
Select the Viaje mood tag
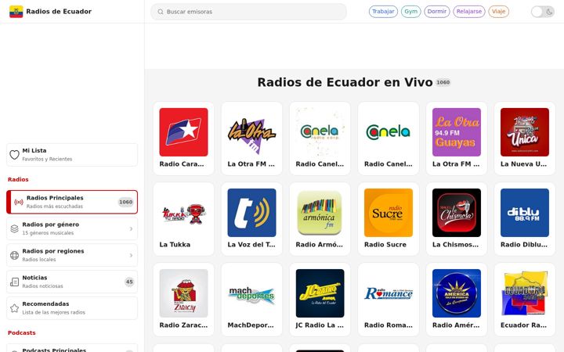[x=498, y=12]
